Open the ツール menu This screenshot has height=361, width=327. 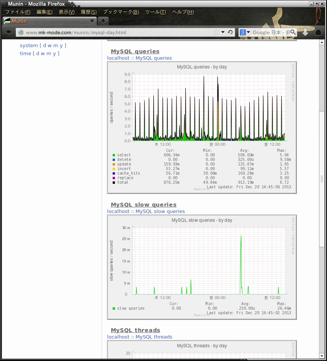155,12
